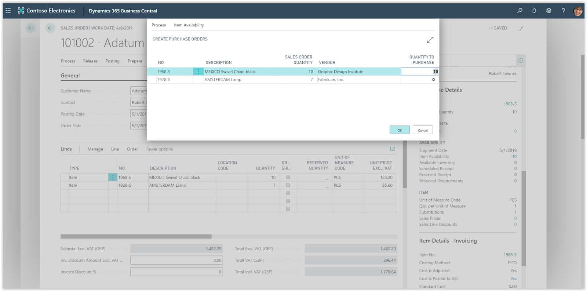Click unit price 35.60 cell
Screen dimensions: 587x291
[x=380, y=185]
